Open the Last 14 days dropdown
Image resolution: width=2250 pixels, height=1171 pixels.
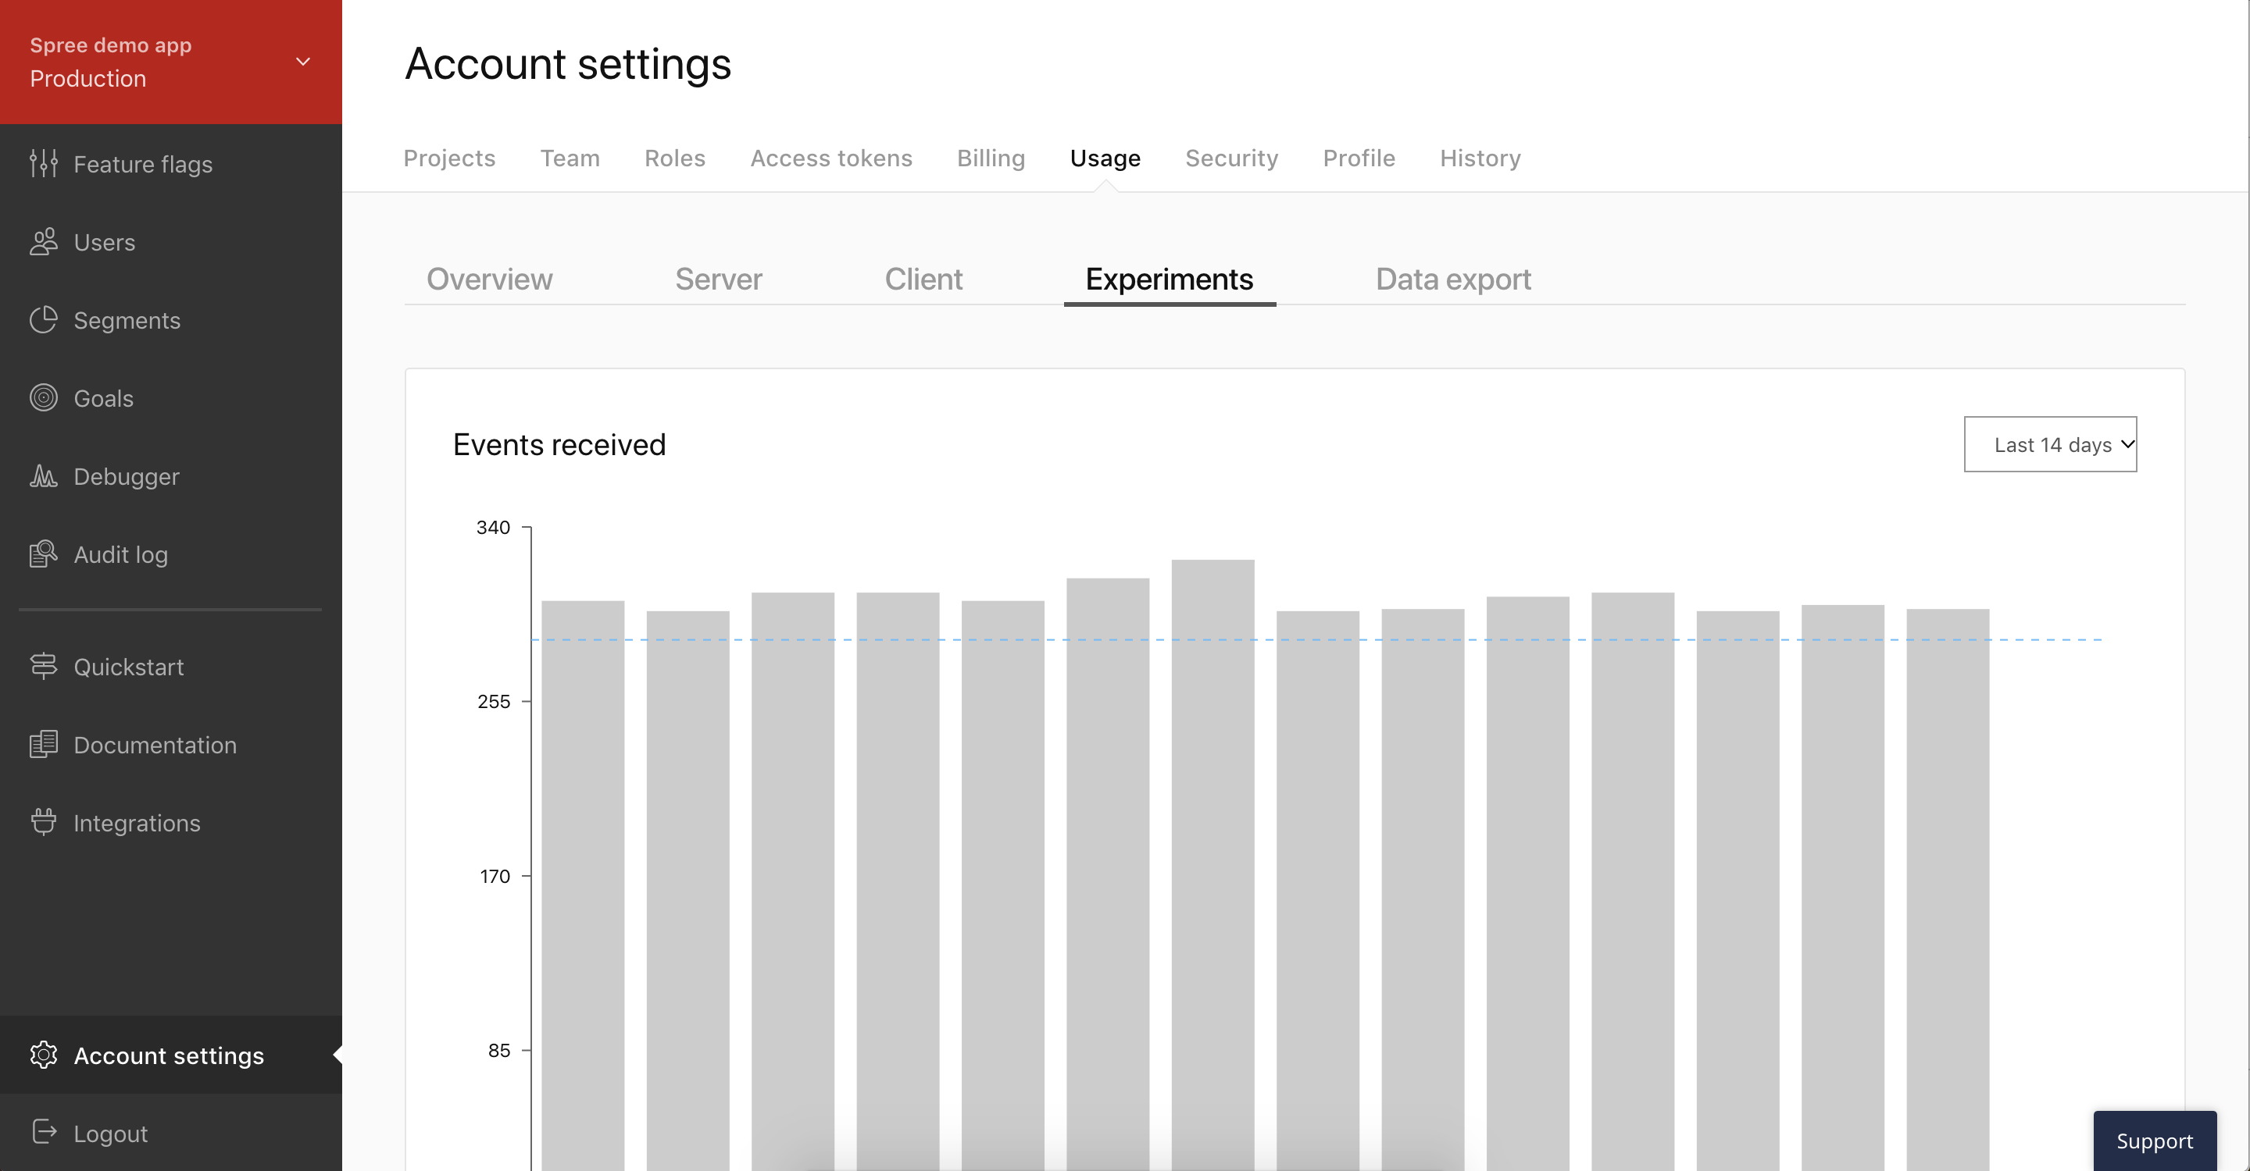(x=2049, y=444)
